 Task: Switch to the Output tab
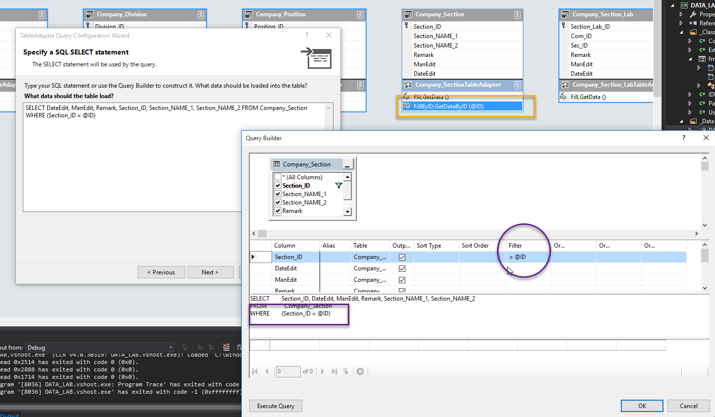tap(9, 415)
